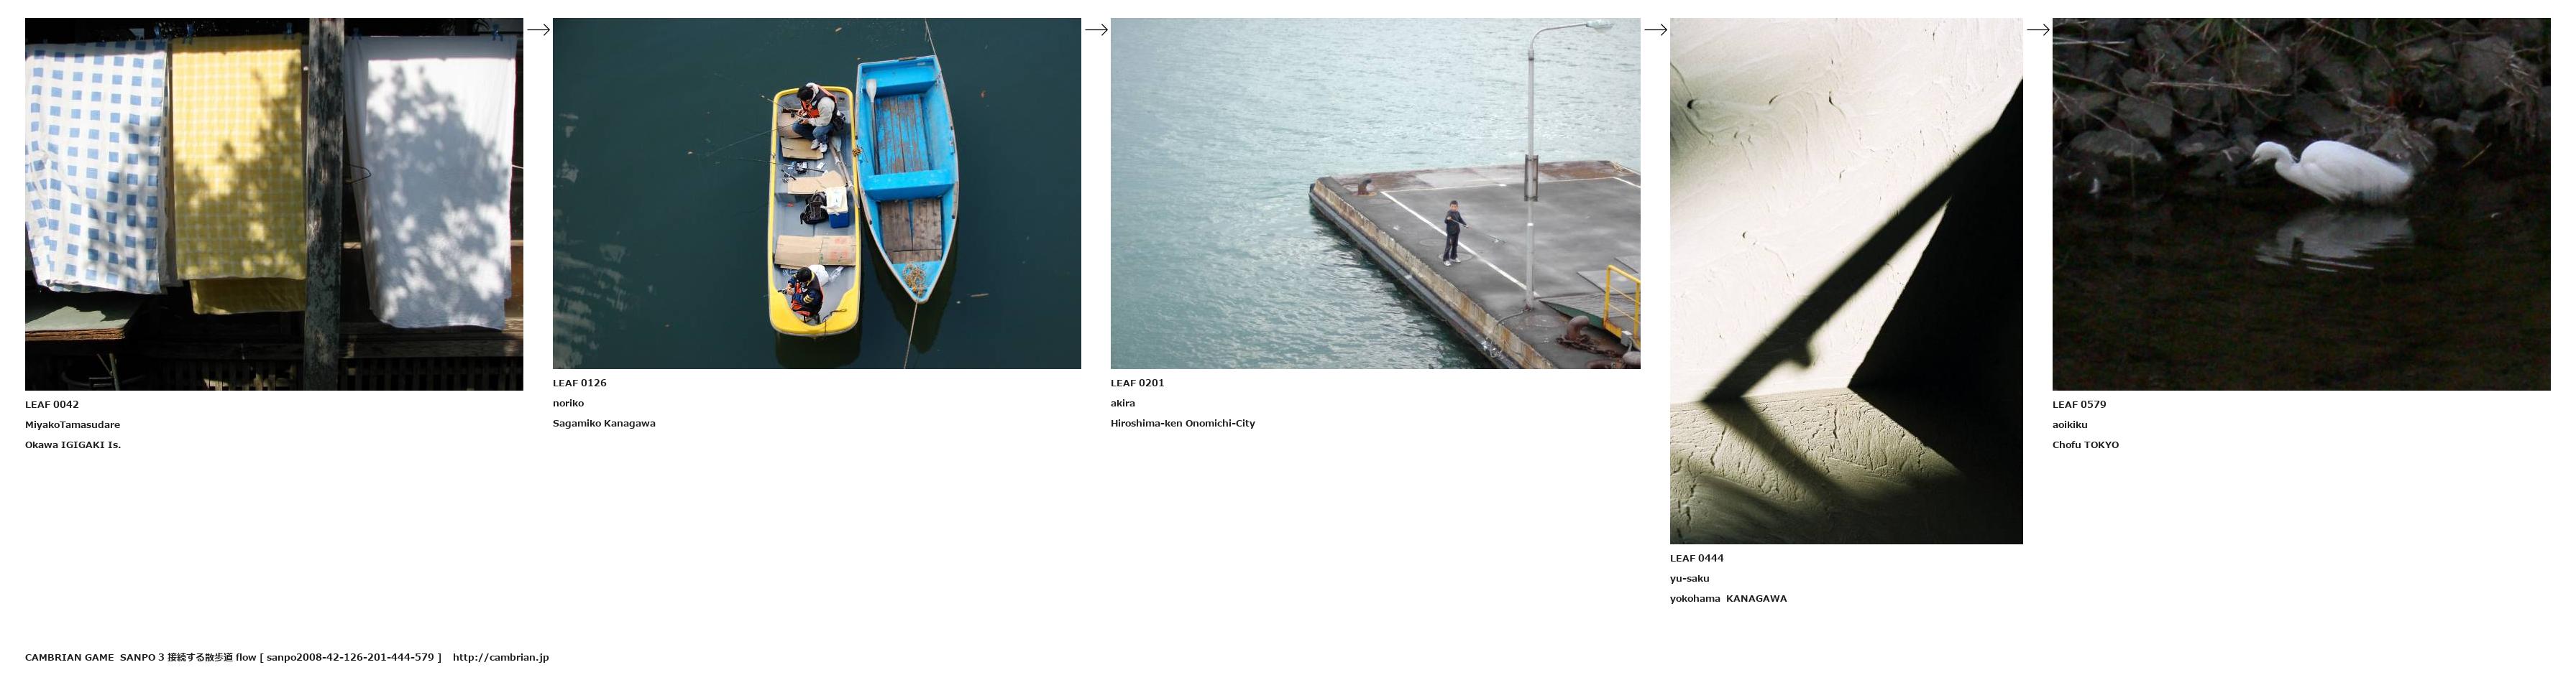Click the http://cambrian.jp footer URL
Image resolution: width=2576 pixels, height=675 pixels.
click(500, 657)
